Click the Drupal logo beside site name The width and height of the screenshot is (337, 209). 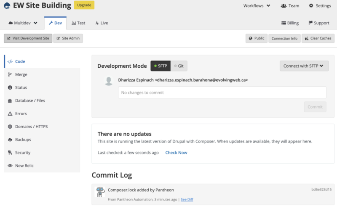pos(7,5)
